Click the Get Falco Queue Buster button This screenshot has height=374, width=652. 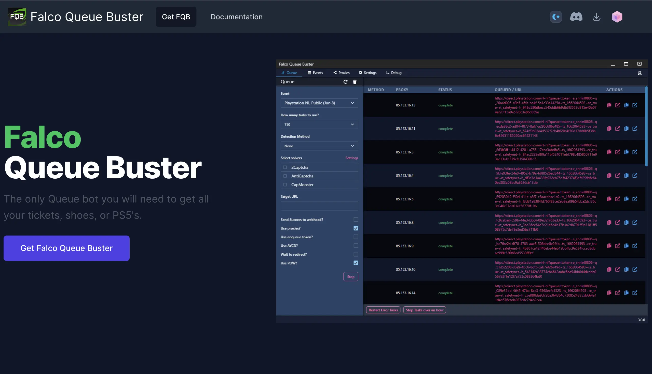tap(66, 248)
